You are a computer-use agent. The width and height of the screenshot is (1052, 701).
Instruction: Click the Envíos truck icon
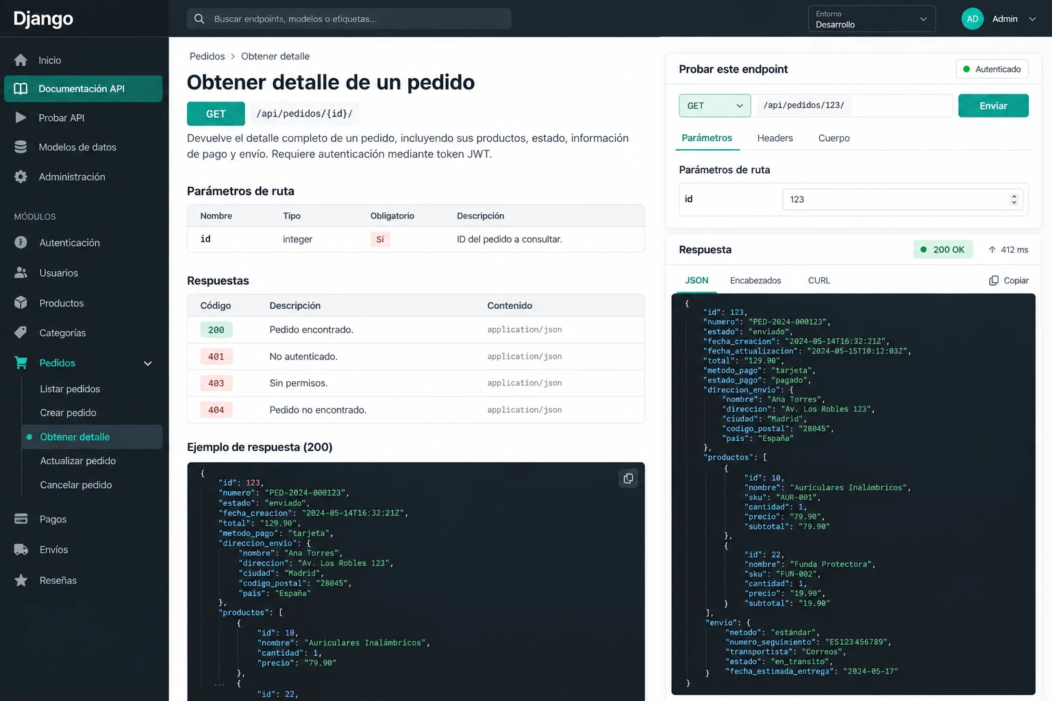click(21, 550)
